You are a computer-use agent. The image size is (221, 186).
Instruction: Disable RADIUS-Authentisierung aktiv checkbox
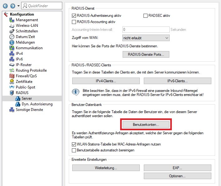pyautogui.click(x=74, y=15)
